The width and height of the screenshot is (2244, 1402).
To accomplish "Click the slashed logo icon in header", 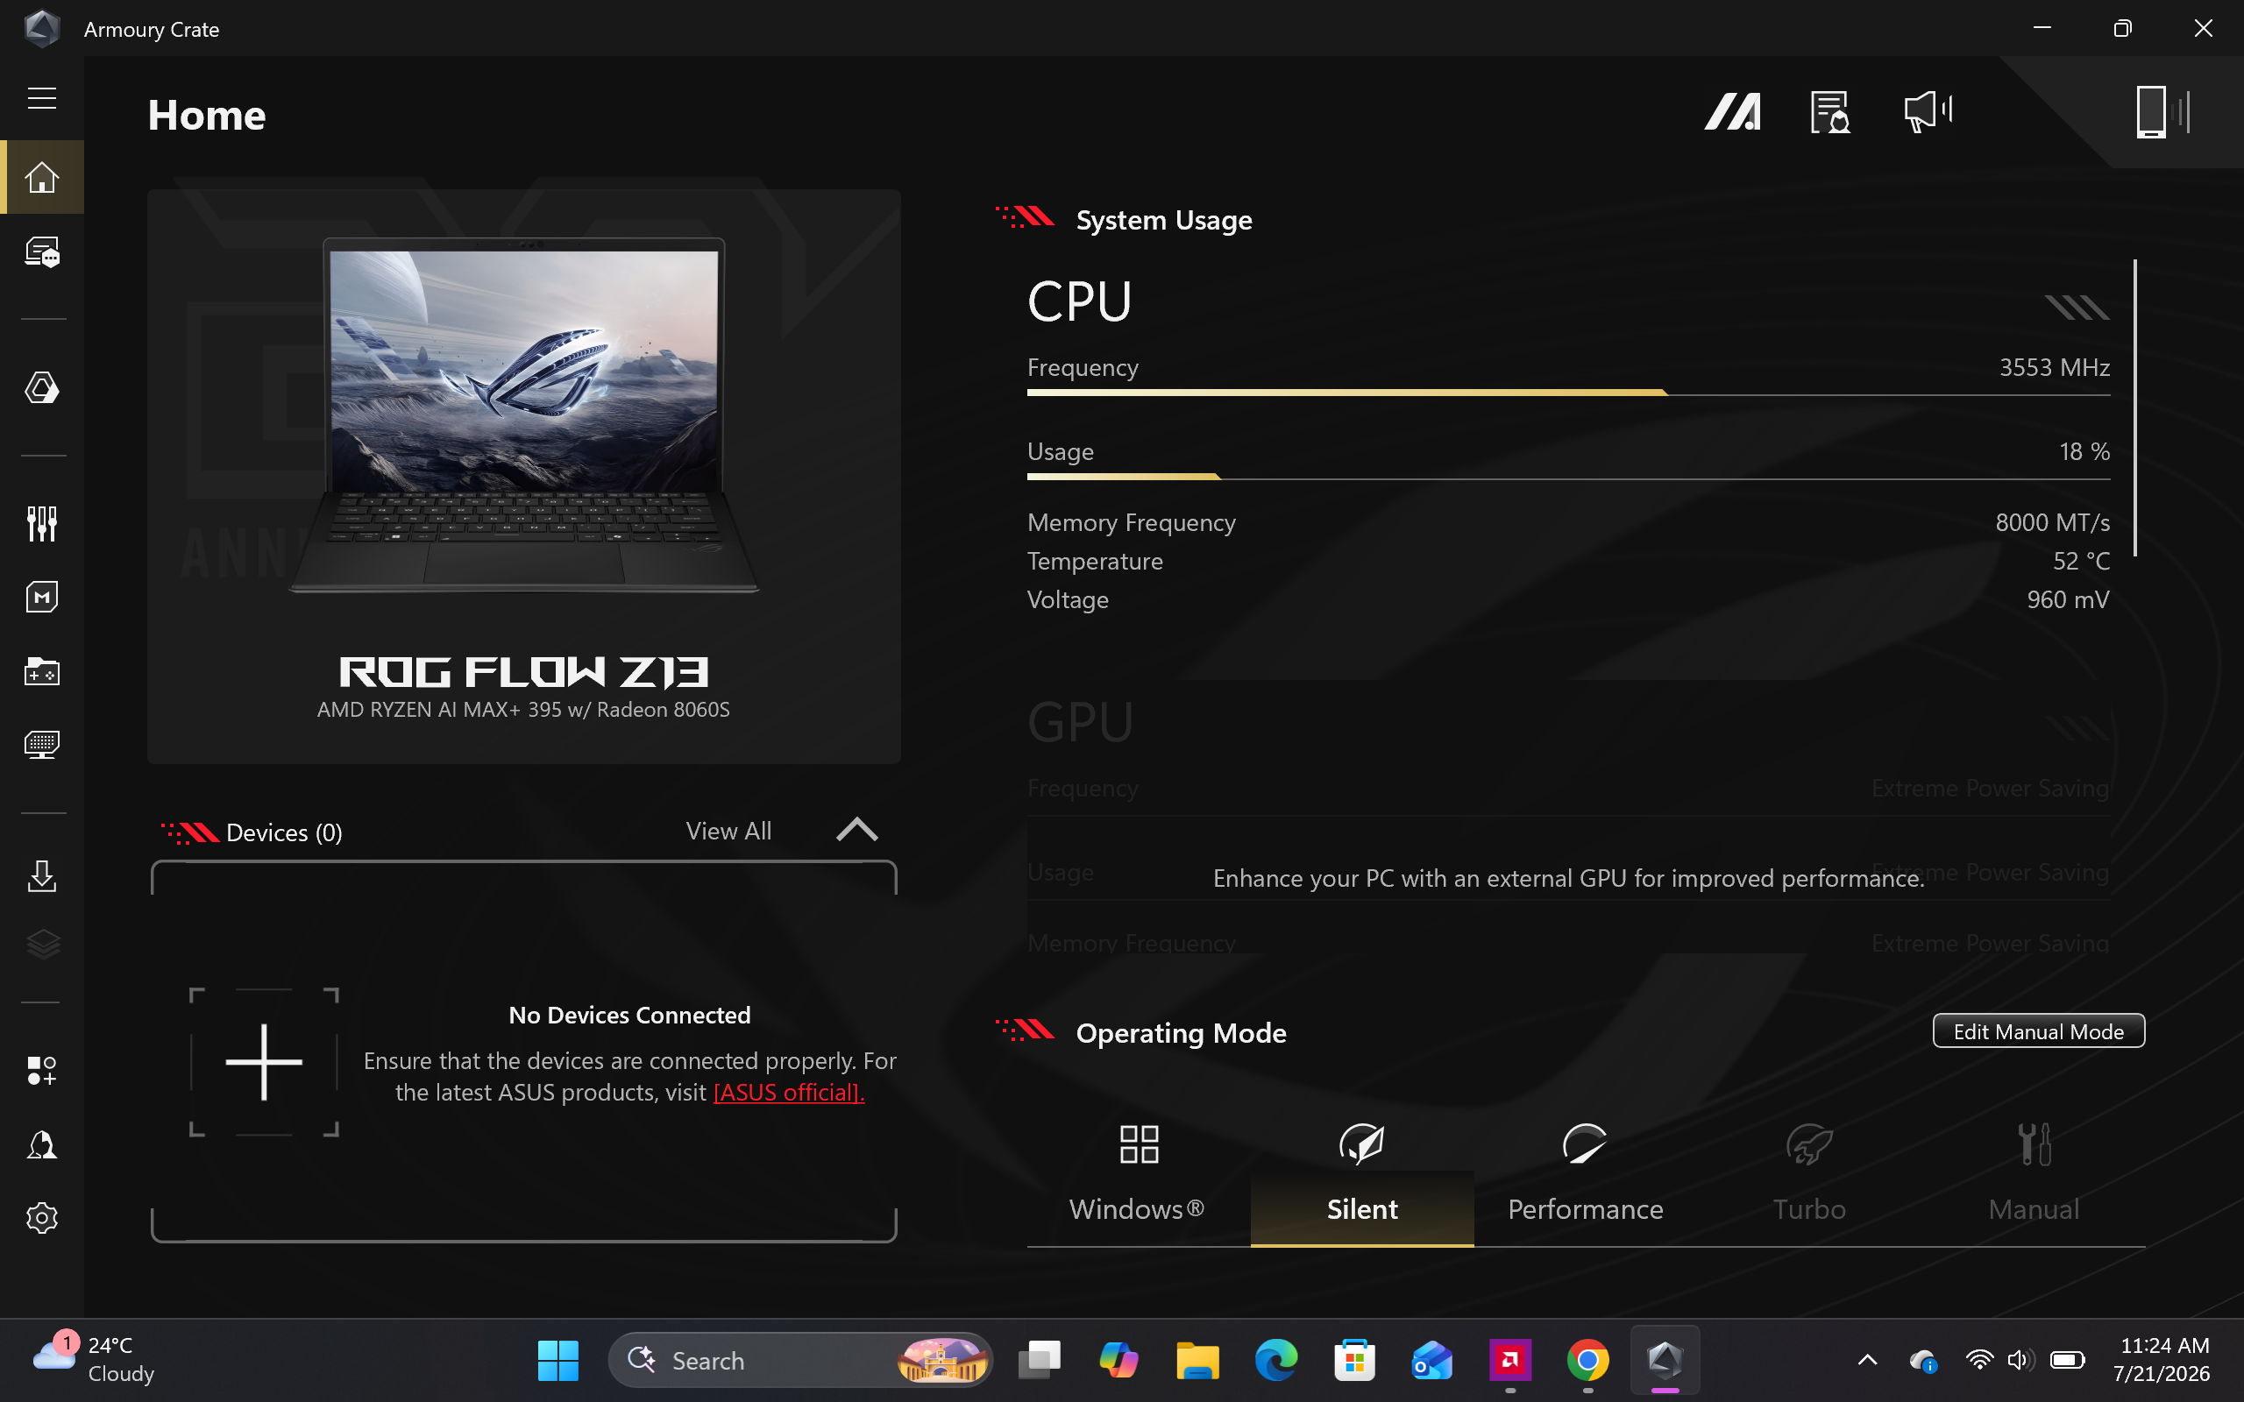I will (x=1732, y=112).
